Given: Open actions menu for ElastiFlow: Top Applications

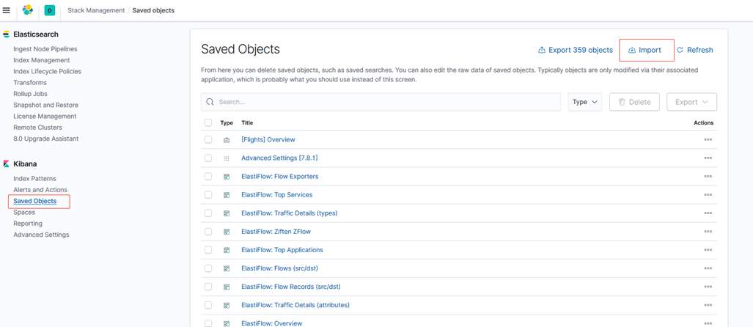Looking at the screenshot, I should coord(708,250).
